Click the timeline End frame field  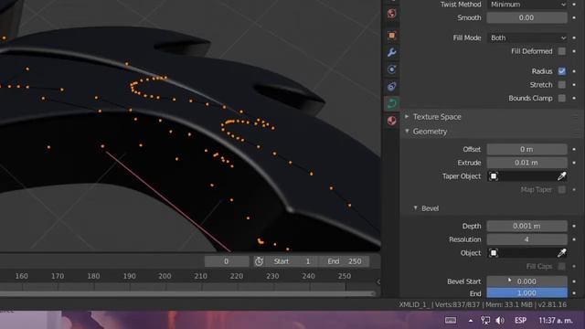tap(345, 261)
